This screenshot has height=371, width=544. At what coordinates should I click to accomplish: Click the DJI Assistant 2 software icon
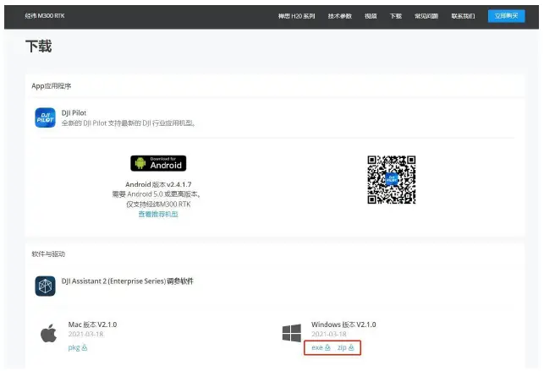(45, 286)
